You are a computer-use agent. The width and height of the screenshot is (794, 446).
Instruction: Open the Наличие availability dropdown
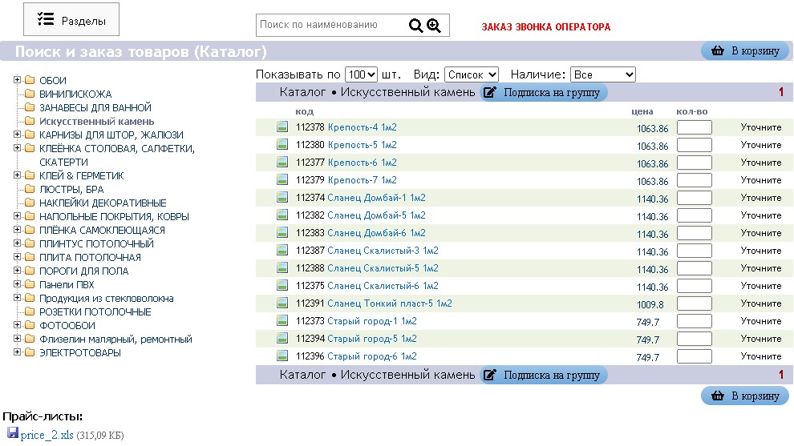click(603, 74)
